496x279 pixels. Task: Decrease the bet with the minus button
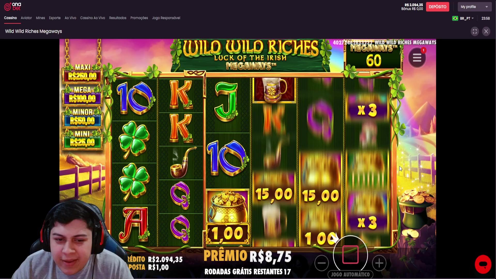322,263
